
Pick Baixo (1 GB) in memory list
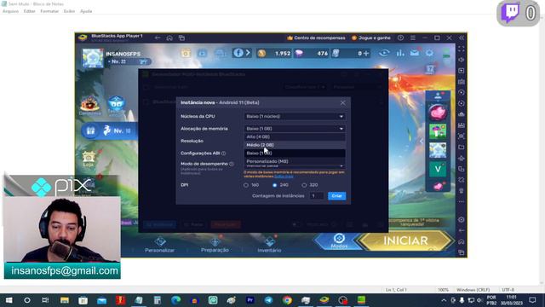tap(295, 153)
